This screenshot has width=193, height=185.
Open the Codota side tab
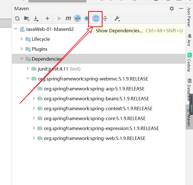pos(189,63)
